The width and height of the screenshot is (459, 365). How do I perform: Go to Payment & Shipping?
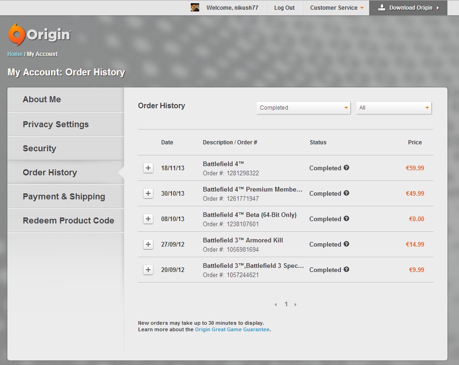[66, 196]
